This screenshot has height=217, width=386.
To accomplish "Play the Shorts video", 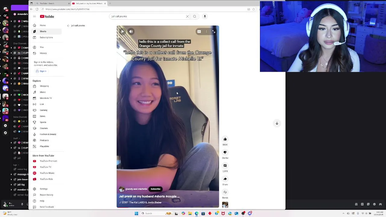I will pos(122,31).
